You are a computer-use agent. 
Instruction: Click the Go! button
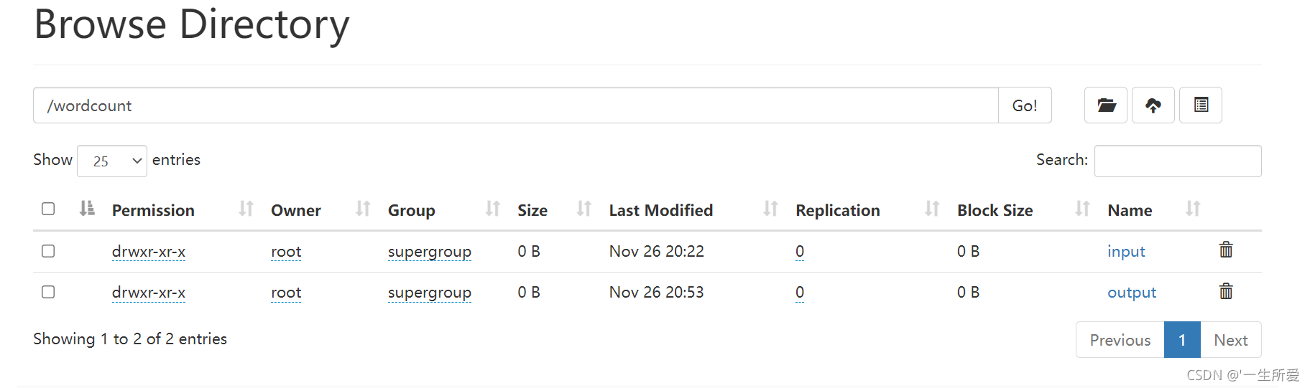point(1025,105)
